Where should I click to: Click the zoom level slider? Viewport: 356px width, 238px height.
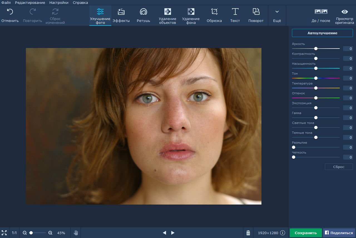[x=38, y=233]
